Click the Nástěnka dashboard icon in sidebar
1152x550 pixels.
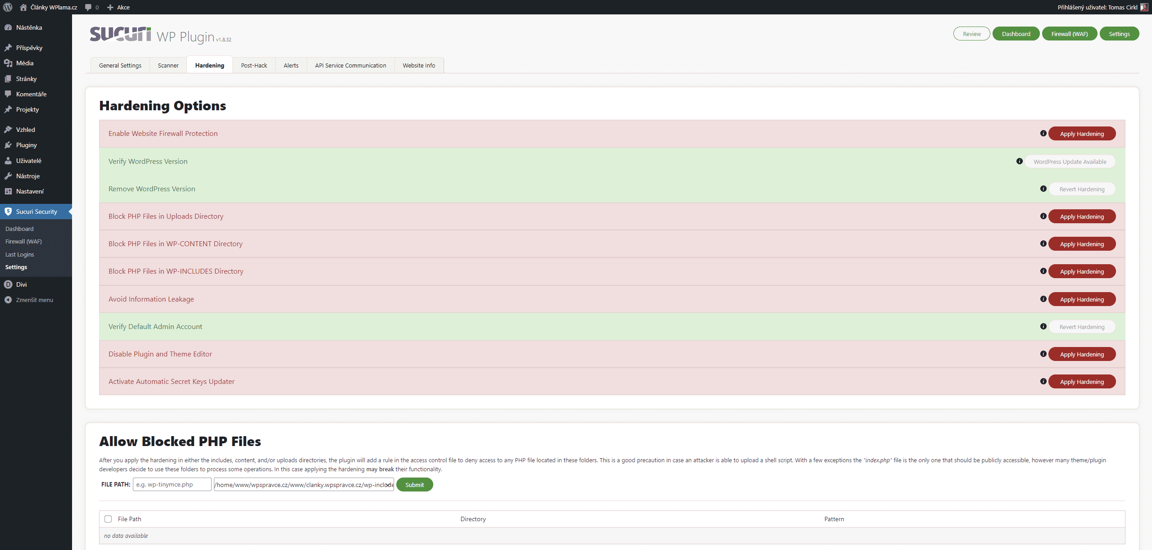8,27
